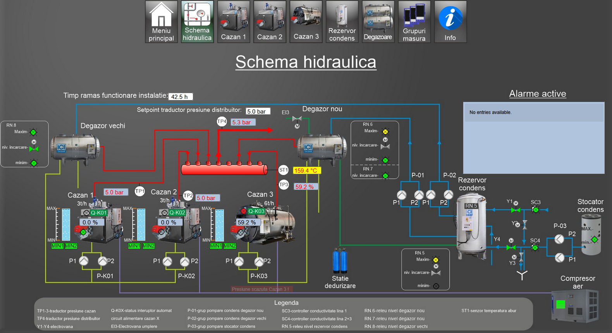This screenshot has width=612, height=333.
Task: Toggle the Q-K03 breaker status indicator
Action: pyautogui.click(x=244, y=211)
